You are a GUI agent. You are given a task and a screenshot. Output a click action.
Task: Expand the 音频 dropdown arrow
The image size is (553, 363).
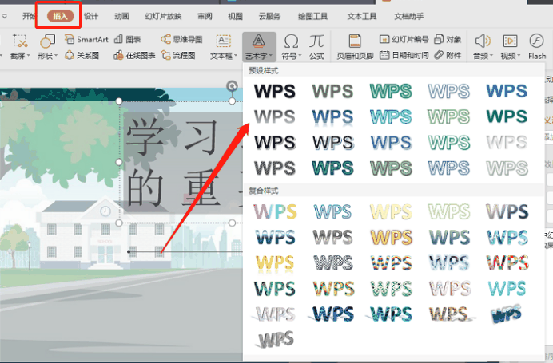tap(491, 56)
